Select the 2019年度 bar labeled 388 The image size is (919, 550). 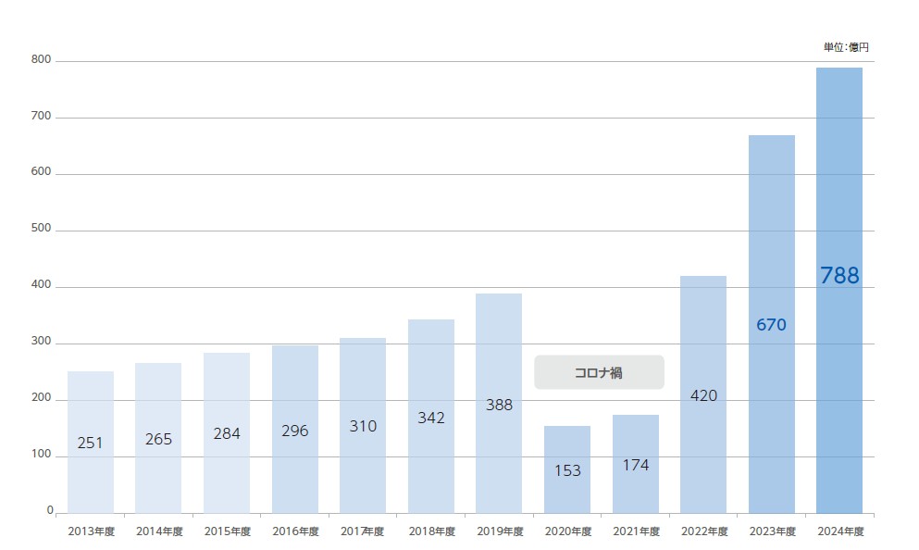tap(499, 404)
